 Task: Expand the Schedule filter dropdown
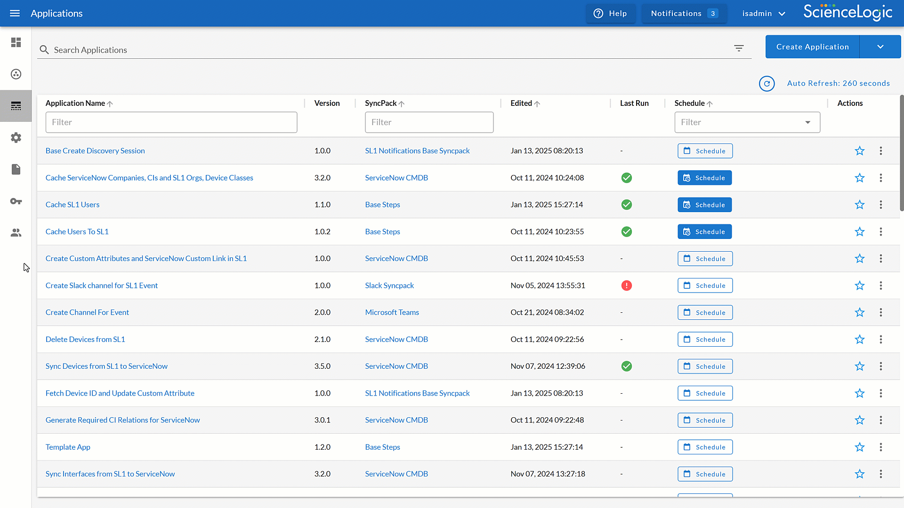coord(808,122)
